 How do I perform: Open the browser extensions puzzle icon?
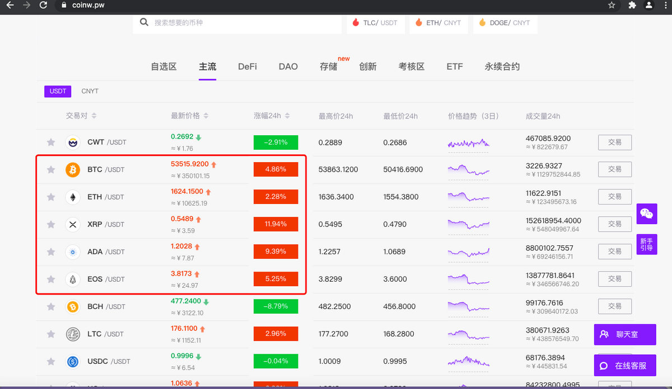632,5
